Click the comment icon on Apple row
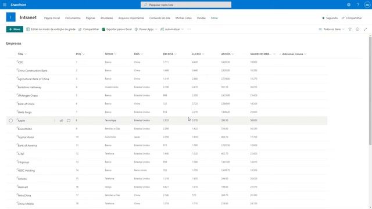Image resolution: width=372 pixels, height=209 pixels. (69, 120)
